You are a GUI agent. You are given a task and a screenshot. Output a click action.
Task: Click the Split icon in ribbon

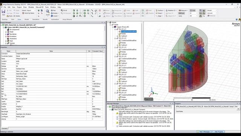134,10
